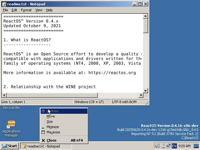The image size is (200, 150).
Task: Choose Restore in the system menu
Action: (x=64, y=111)
